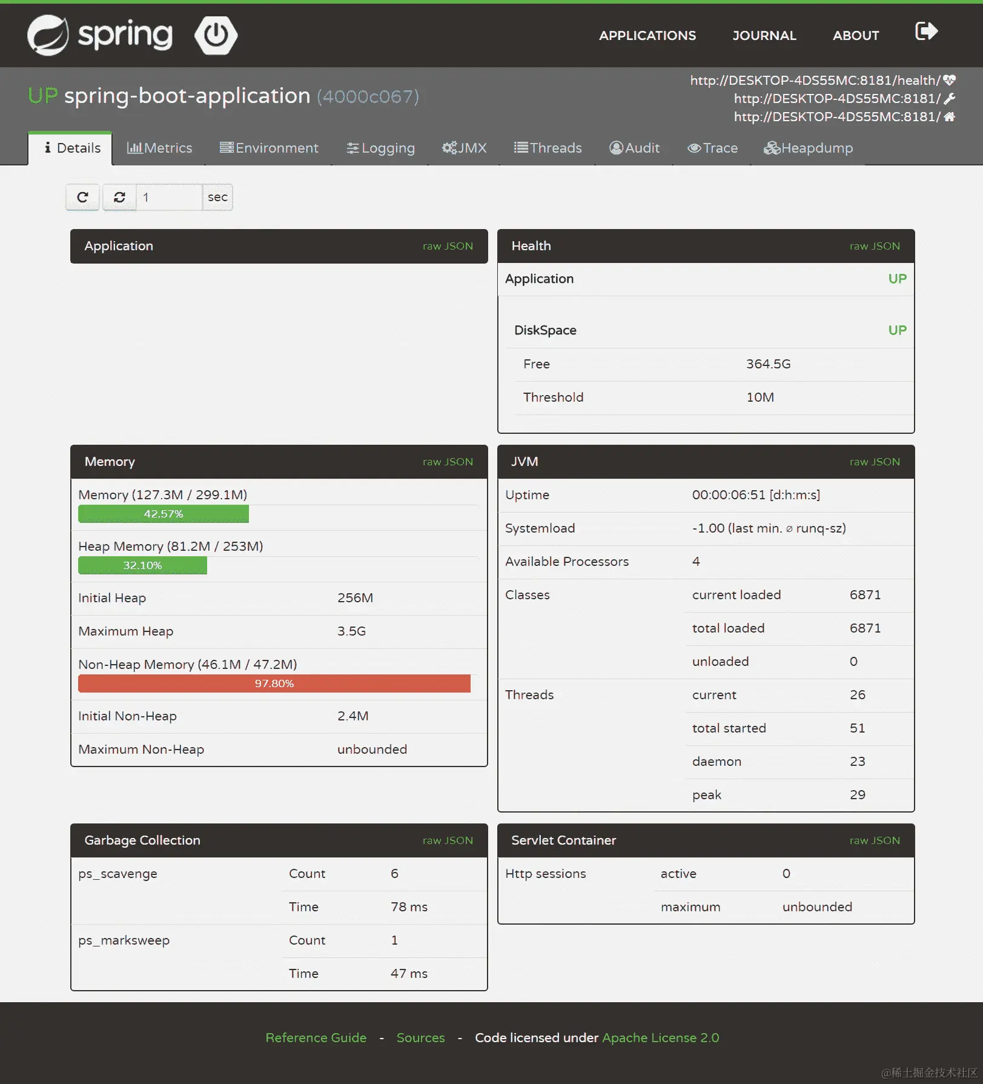This screenshot has height=1084, width=983.
Task: Open JOURNAL in the top navigation
Action: [764, 35]
